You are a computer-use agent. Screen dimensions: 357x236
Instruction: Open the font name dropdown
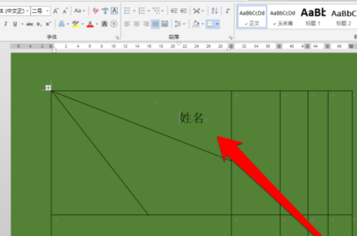point(27,11)
